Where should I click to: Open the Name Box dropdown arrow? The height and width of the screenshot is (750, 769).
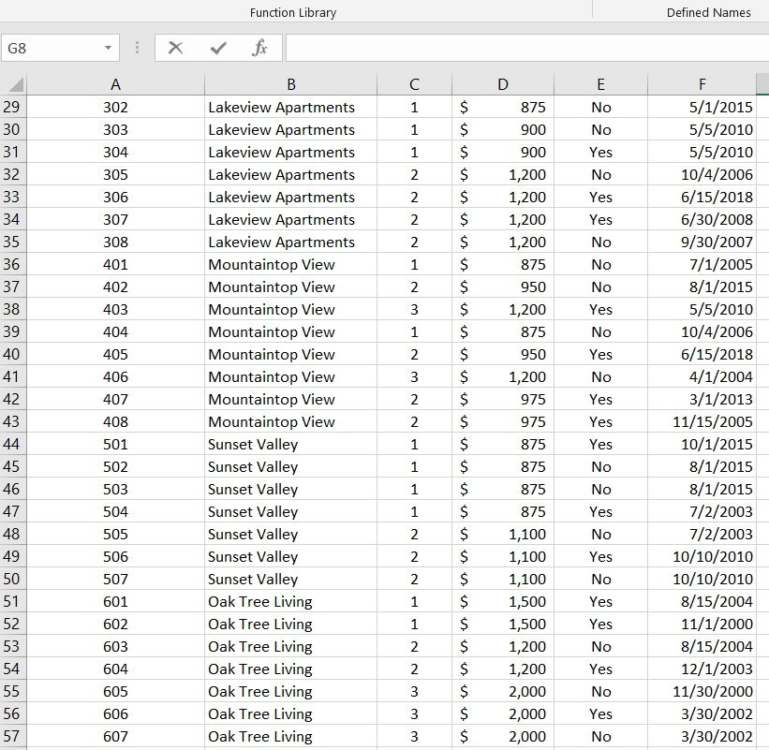point(108,48)
